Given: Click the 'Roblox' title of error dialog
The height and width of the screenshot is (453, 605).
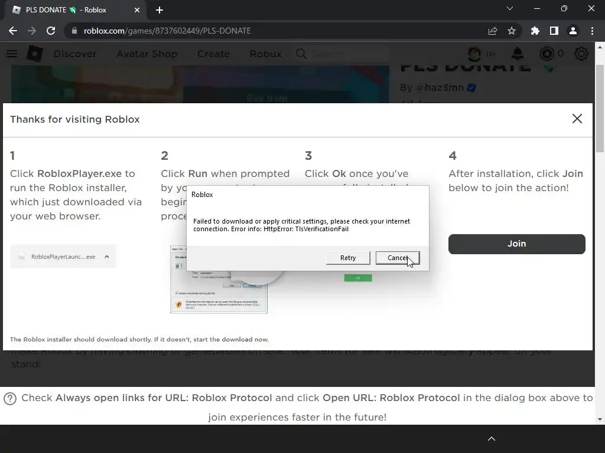Looking at the screenshot, I should [x=202, y=195].
